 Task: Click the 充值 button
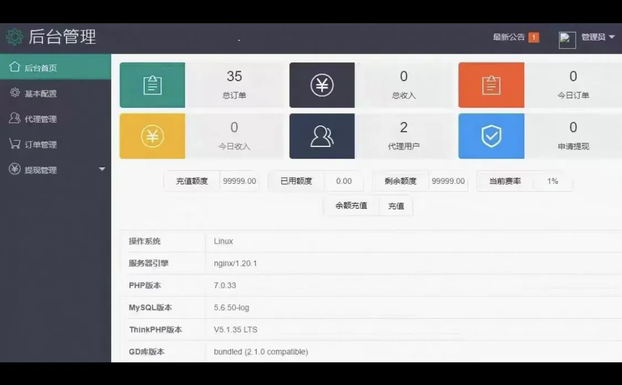pyautogui.click(x=396, y=205)
